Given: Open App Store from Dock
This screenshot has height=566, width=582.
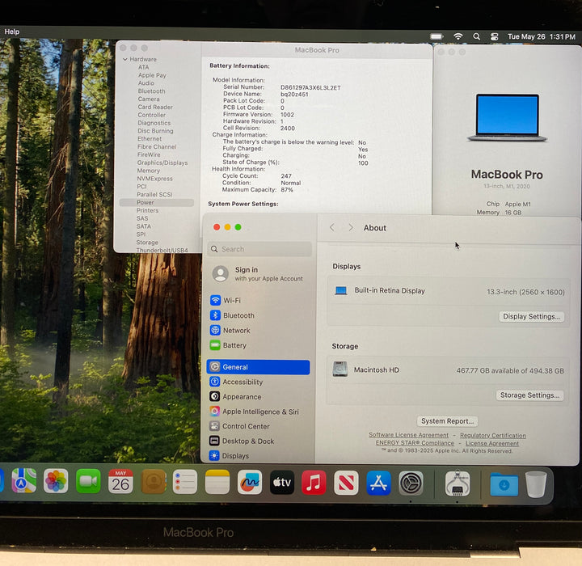Looking at the screenshot, I should tap(378, 483).
